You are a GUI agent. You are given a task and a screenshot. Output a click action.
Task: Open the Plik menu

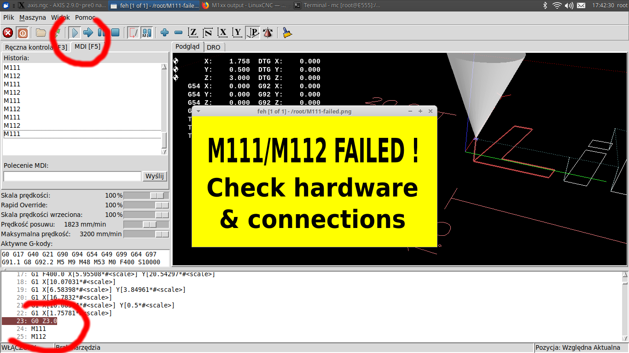pos(9,17)
